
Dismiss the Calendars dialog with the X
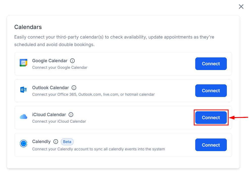click(241, 7)
